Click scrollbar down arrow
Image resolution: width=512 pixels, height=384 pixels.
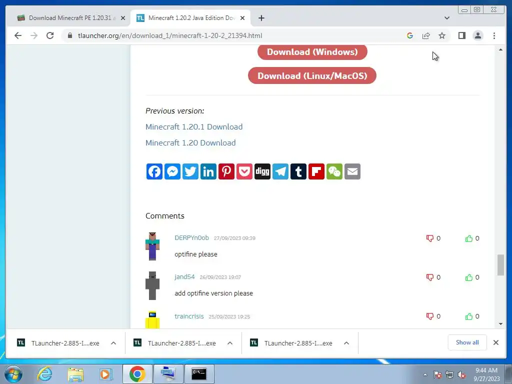500,324
